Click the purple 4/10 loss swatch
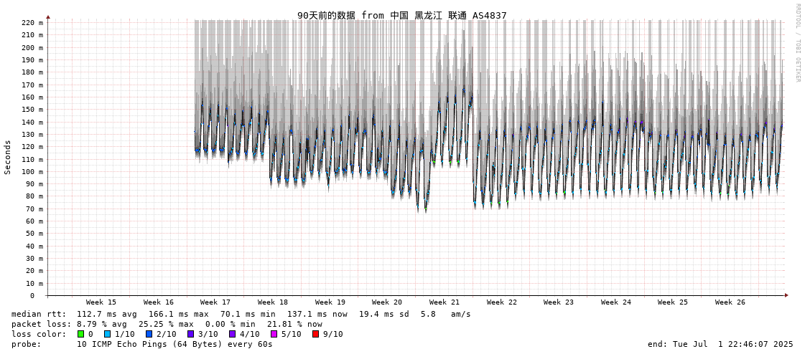 (233, 334)
